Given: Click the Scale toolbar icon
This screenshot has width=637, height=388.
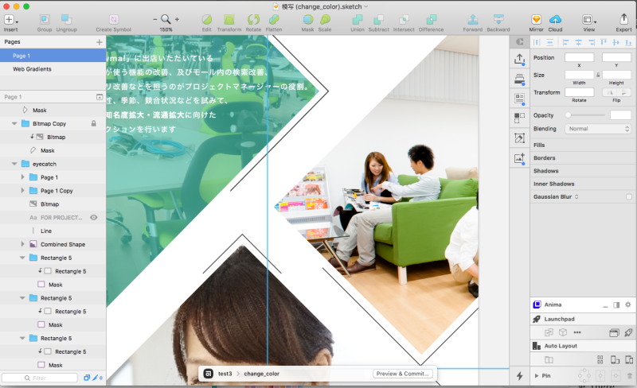Looking at the screenshot, I should 325,20.
